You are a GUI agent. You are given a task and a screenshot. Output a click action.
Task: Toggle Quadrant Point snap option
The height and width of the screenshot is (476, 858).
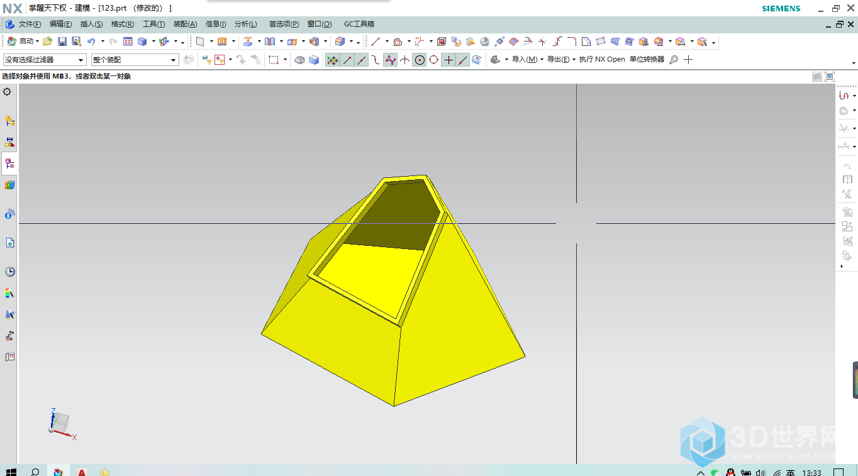(x=434, y=60)
